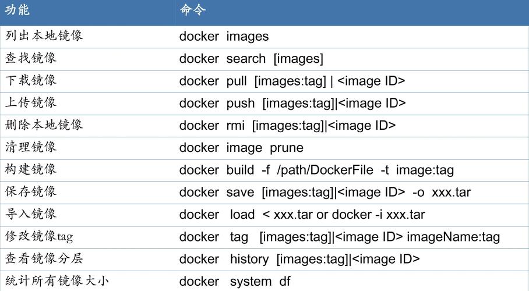Click the 命令 column header
This screenshot has width=529, height=291.
(192, 9)
